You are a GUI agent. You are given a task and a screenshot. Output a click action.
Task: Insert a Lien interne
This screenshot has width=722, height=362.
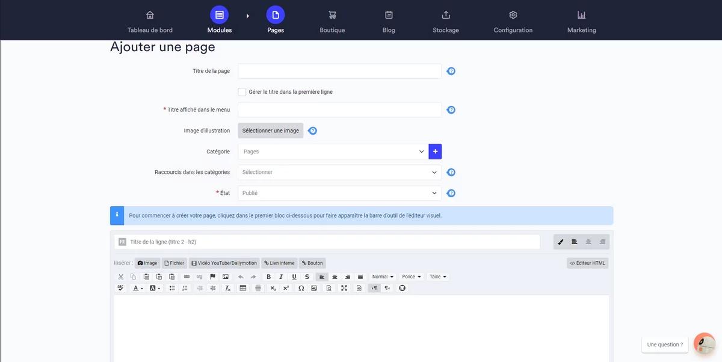pos(279,263)
